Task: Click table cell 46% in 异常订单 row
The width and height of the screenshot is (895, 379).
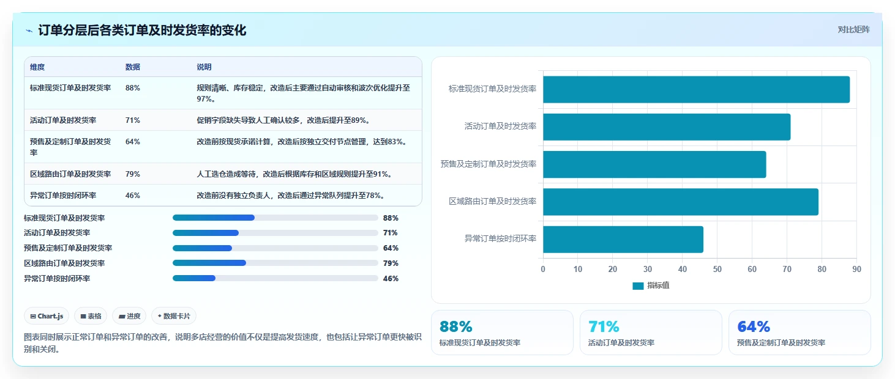Action: coord(133,196)
